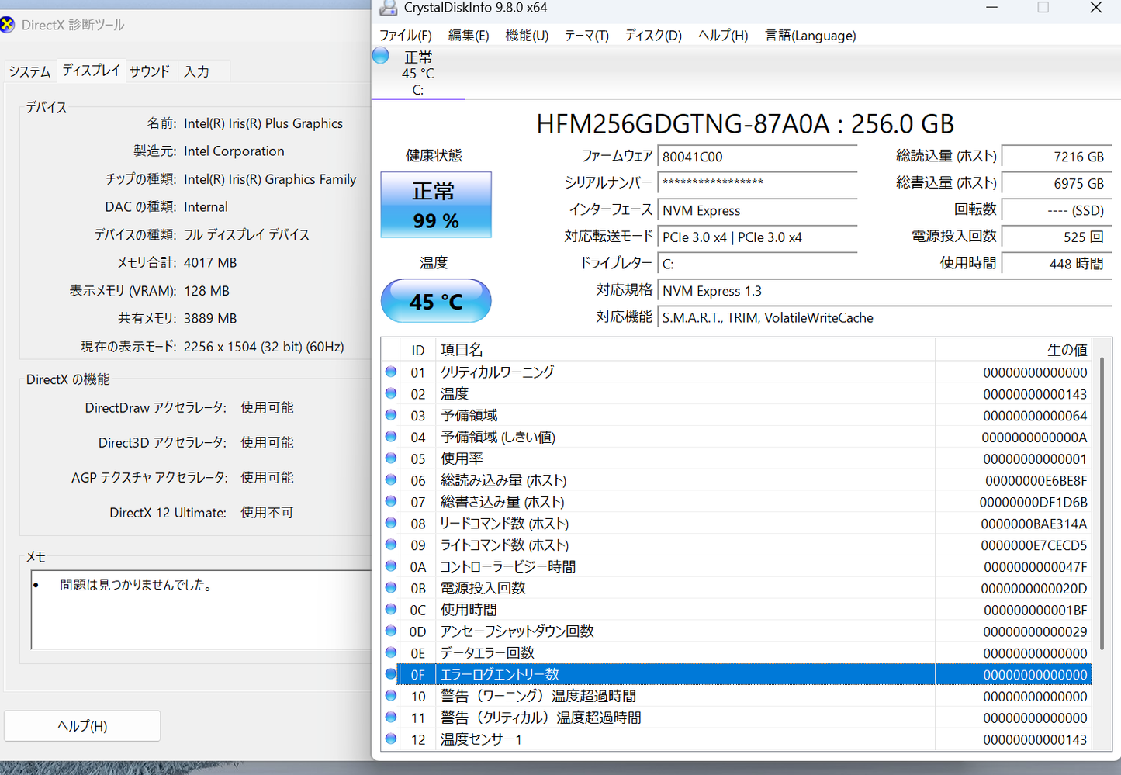Click the DirectX diagnostic tool title icon

point(7,25)
